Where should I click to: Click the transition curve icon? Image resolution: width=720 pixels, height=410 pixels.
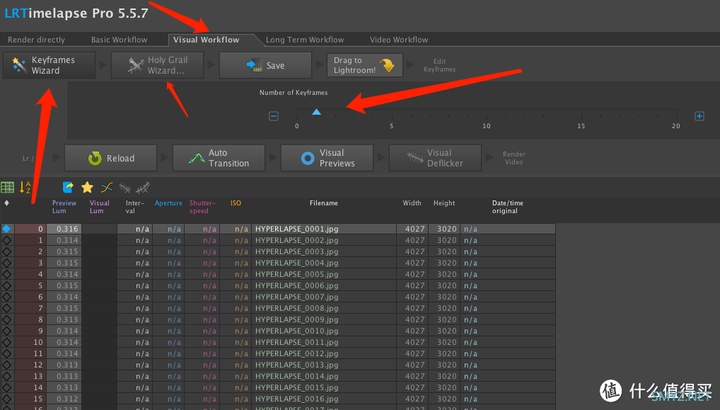(107, 188)
